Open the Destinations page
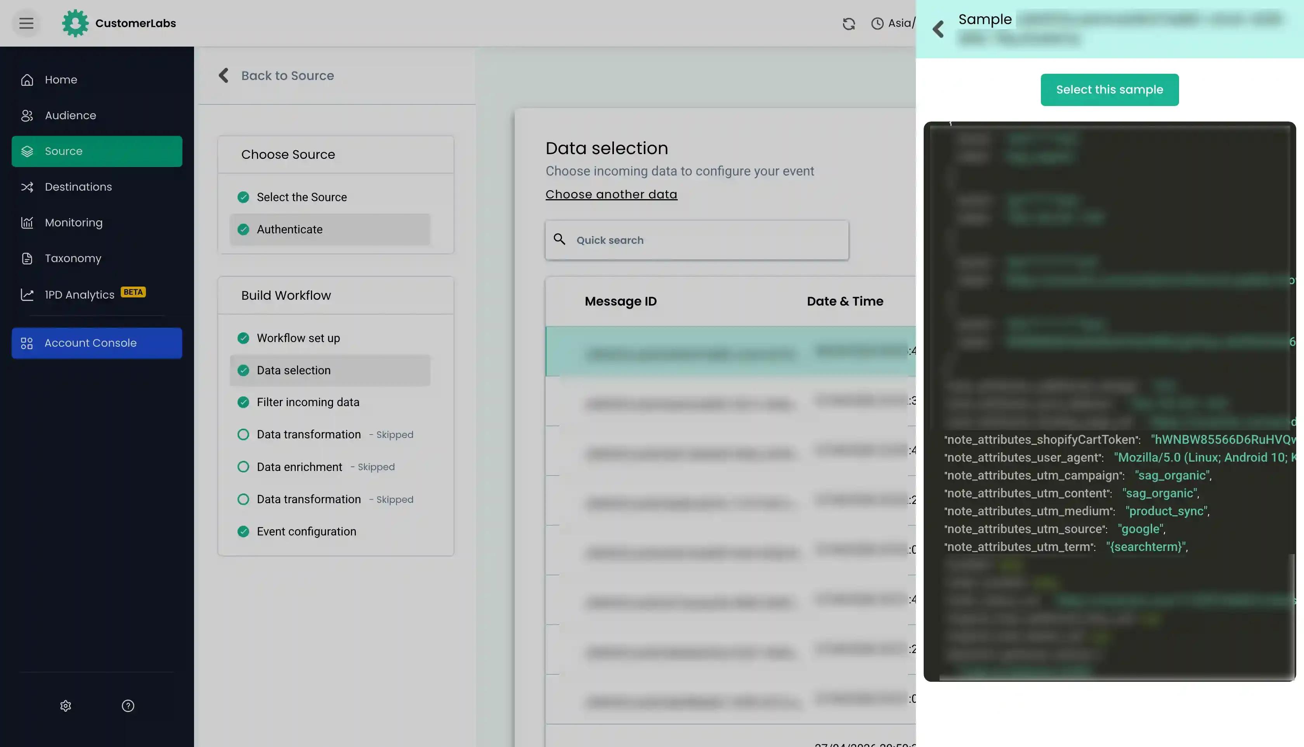This screenshot has width=1304, height=747. 97,187
